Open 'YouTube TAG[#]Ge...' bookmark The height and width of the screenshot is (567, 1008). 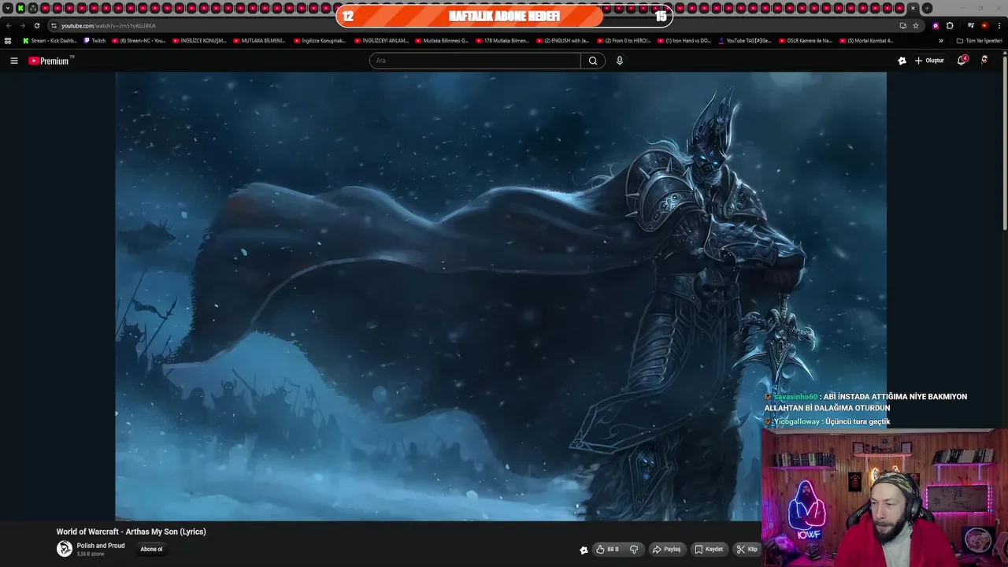click(x=745, y=40)
